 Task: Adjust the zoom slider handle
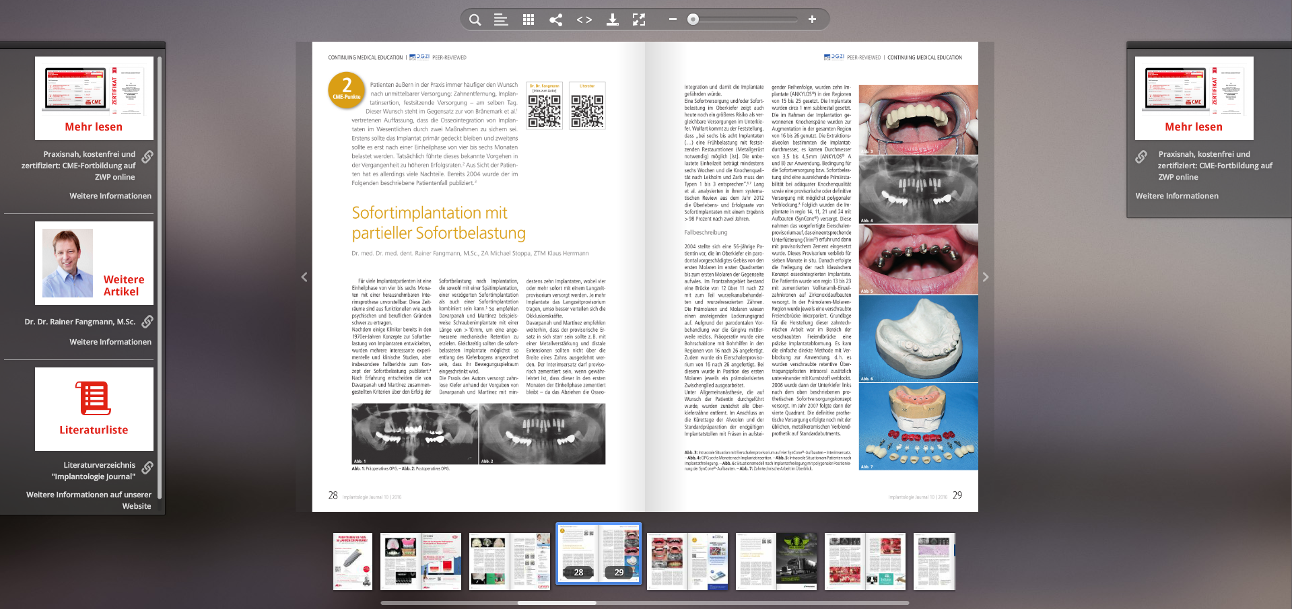[693, 20]
